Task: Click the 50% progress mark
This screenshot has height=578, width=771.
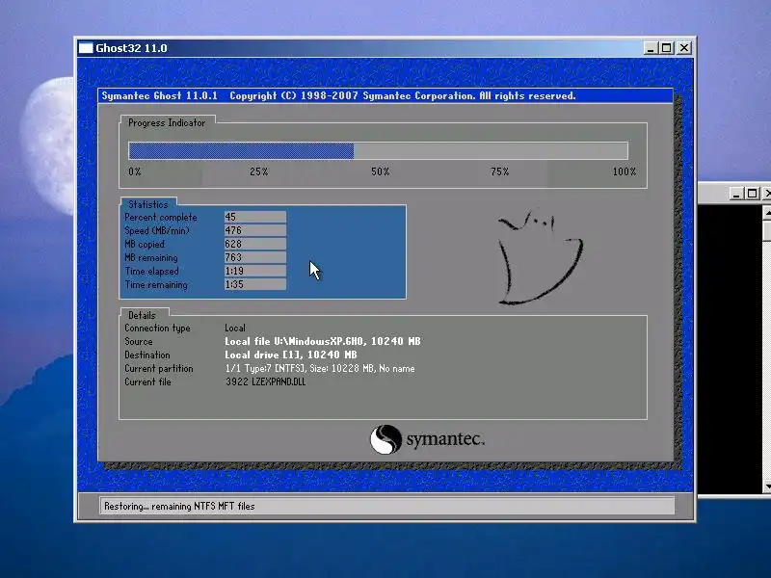Action: tap(380, 171)
